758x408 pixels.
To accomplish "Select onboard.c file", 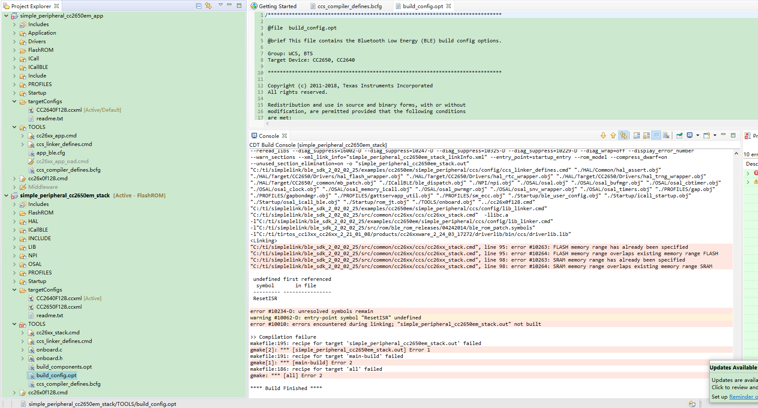I will [45, 350].
